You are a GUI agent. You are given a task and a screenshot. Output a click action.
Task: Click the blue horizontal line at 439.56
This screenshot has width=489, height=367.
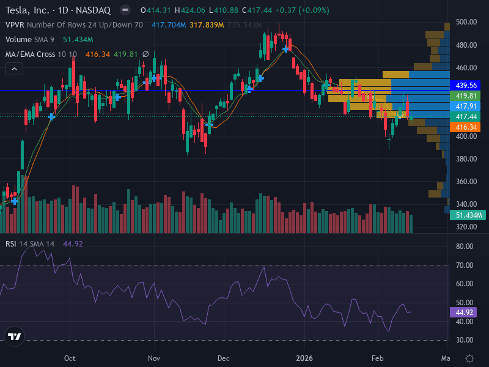pos(224,91)
